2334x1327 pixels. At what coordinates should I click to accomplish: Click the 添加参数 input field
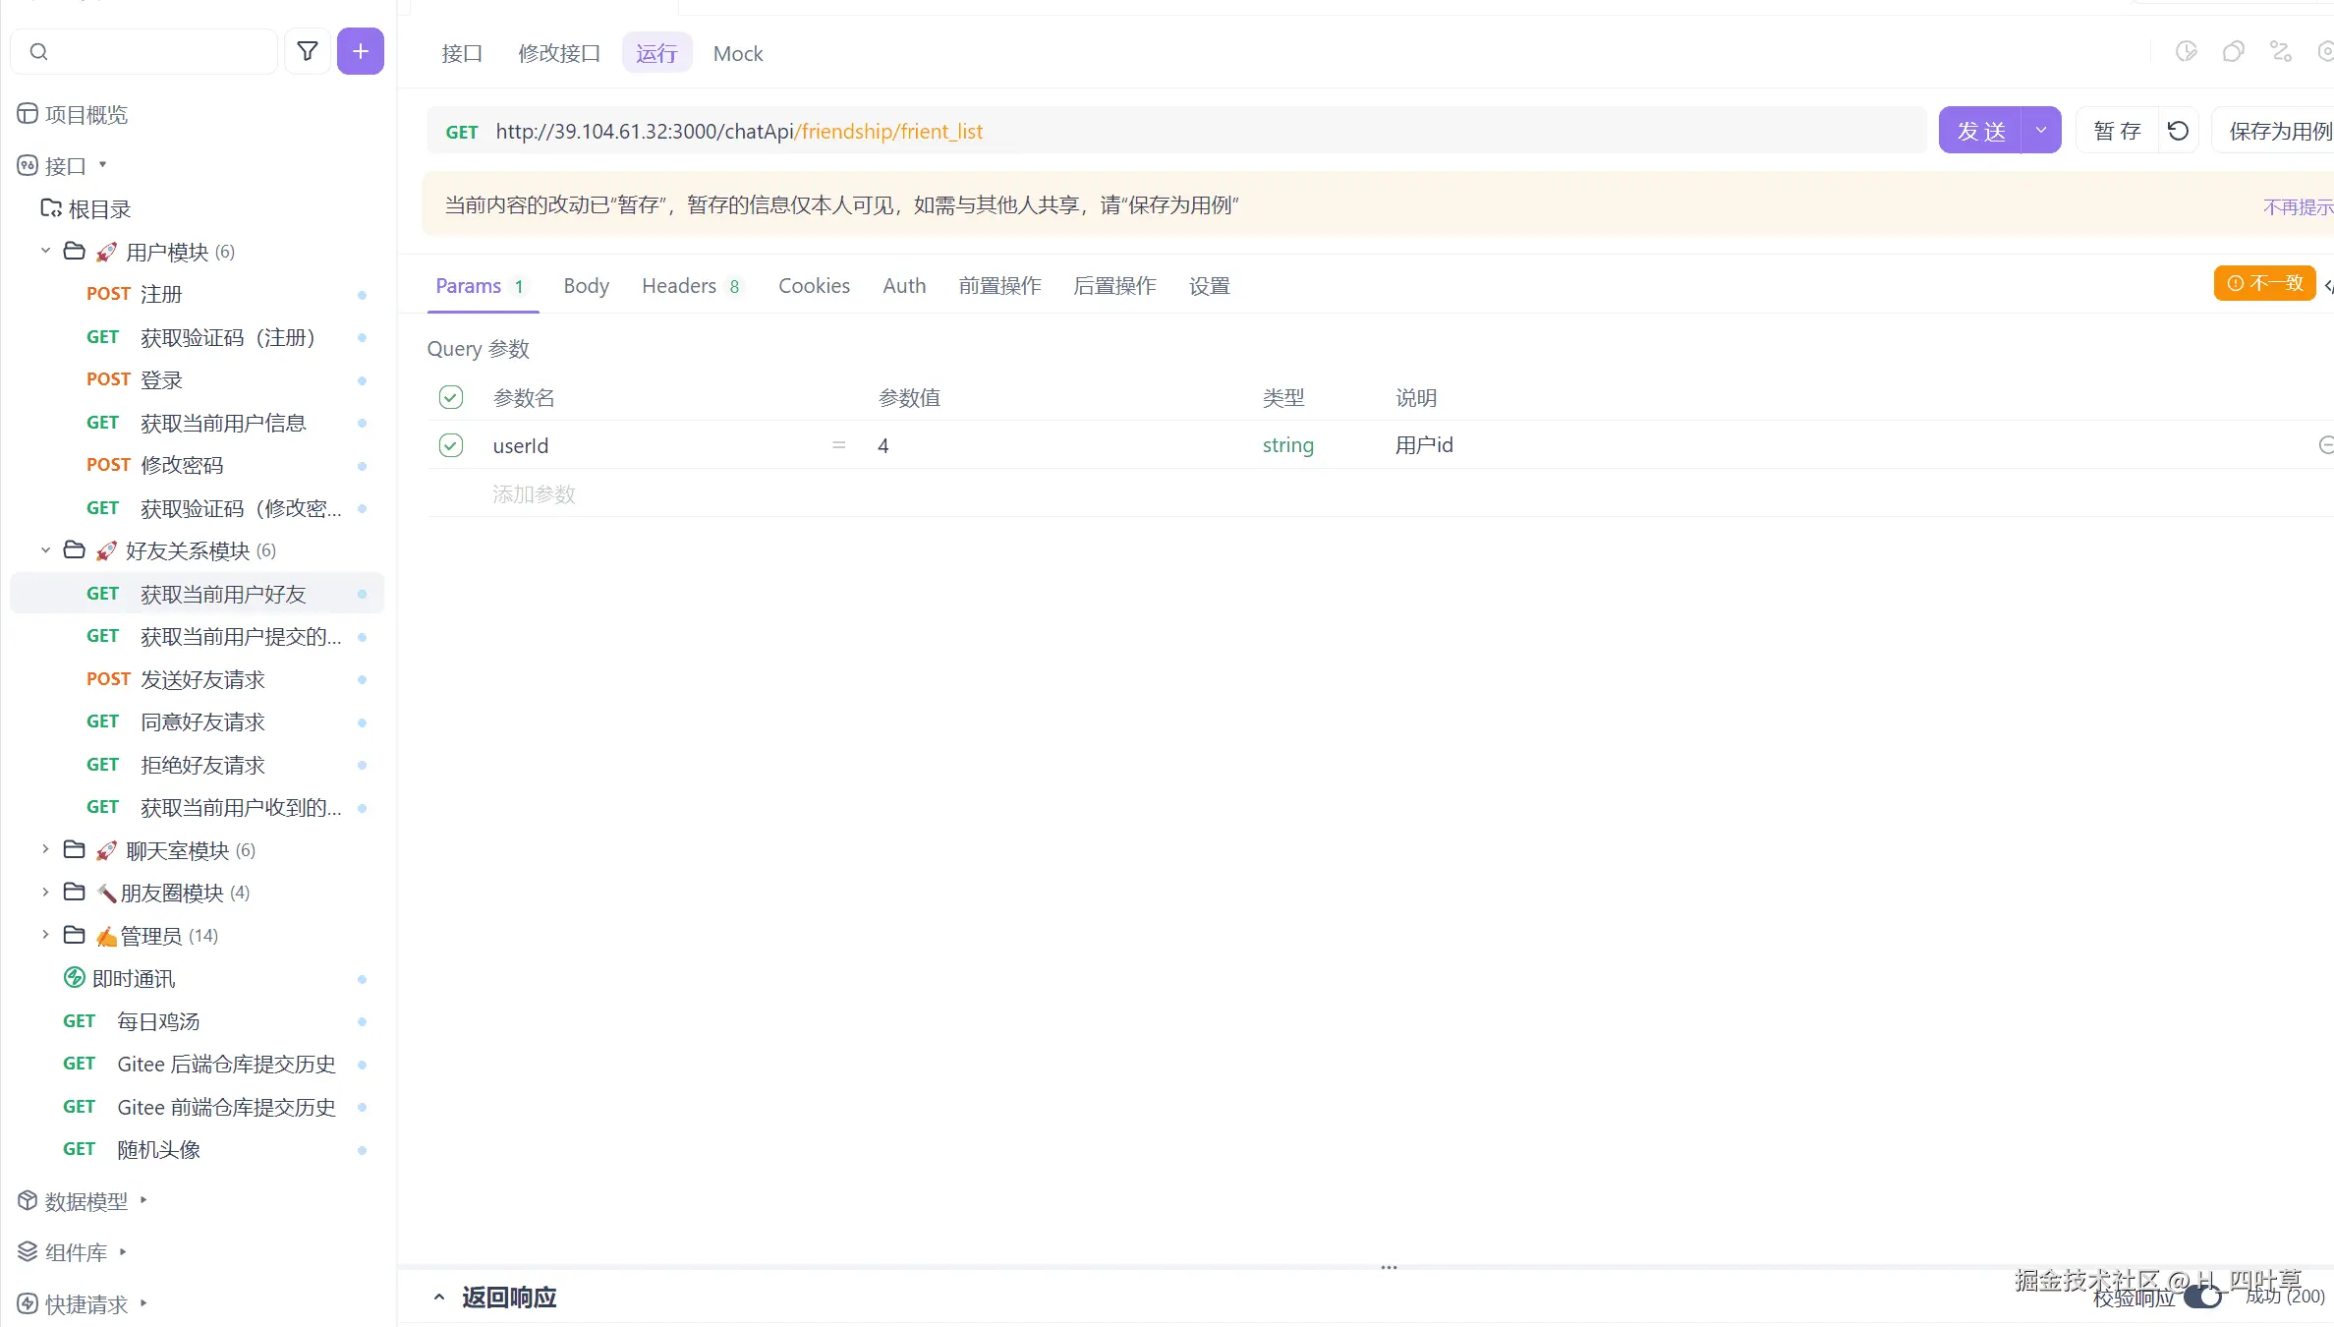tap(534, 494)
